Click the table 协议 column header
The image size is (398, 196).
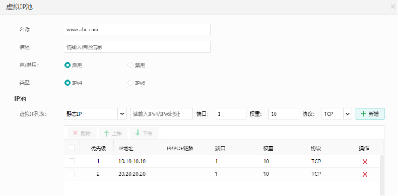pos(316,148)
